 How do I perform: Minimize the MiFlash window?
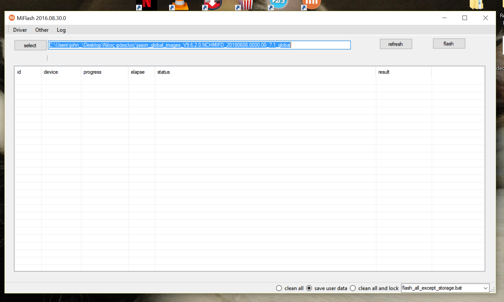point(444,18)
